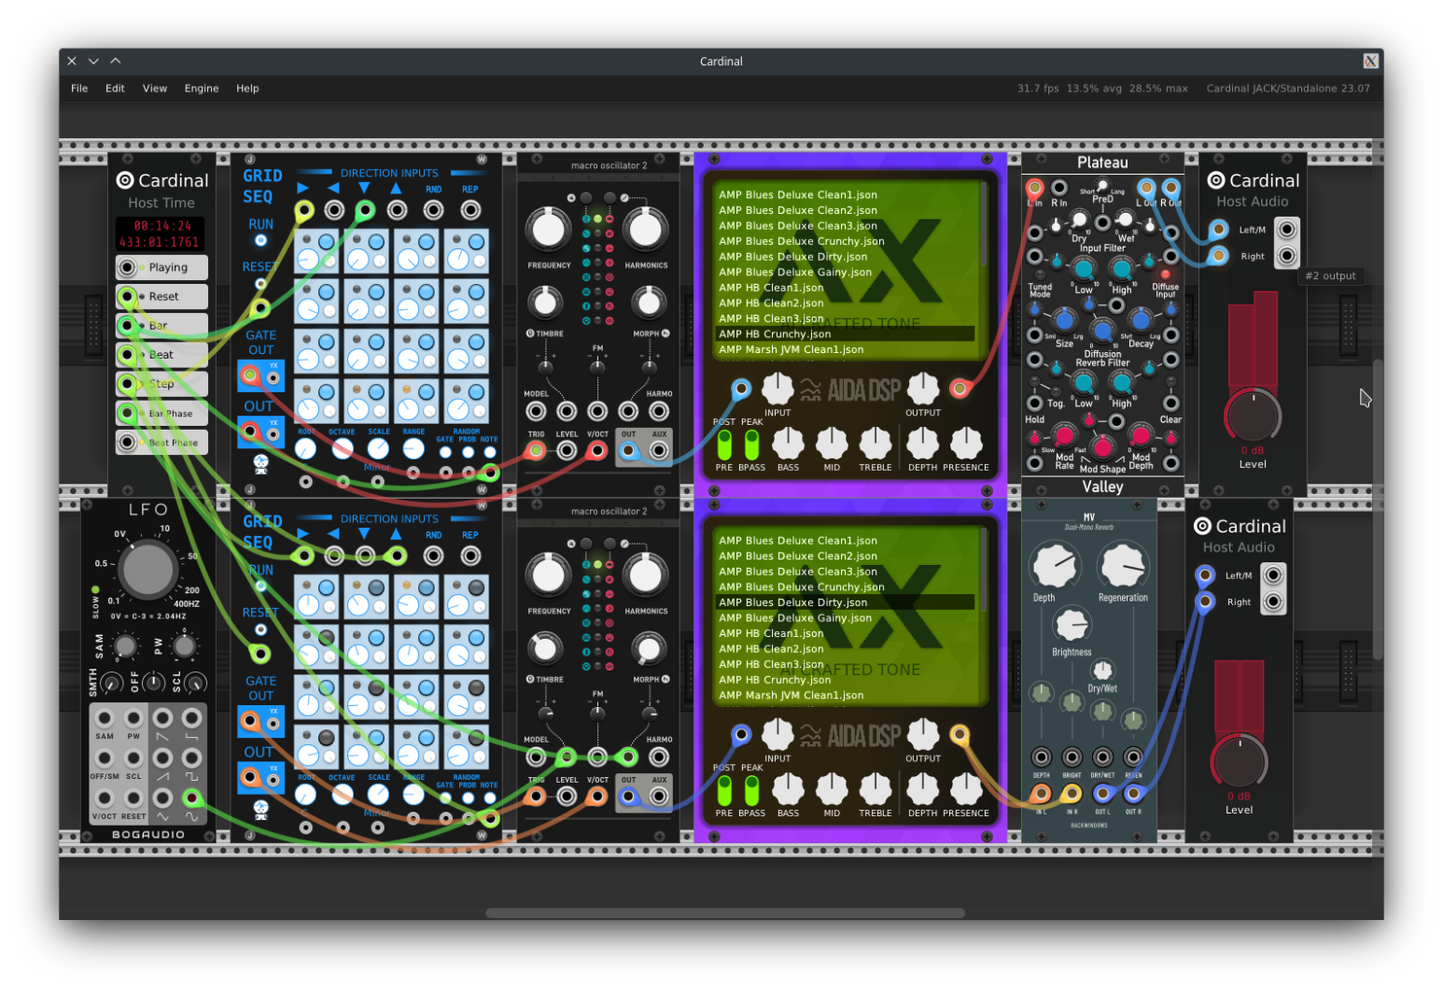Toggle the RUN button on lower GRID SEQ

coord(261,586)
